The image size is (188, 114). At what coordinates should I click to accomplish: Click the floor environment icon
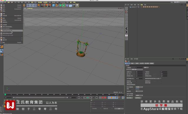pyautogui.click(x=70, y=6)
